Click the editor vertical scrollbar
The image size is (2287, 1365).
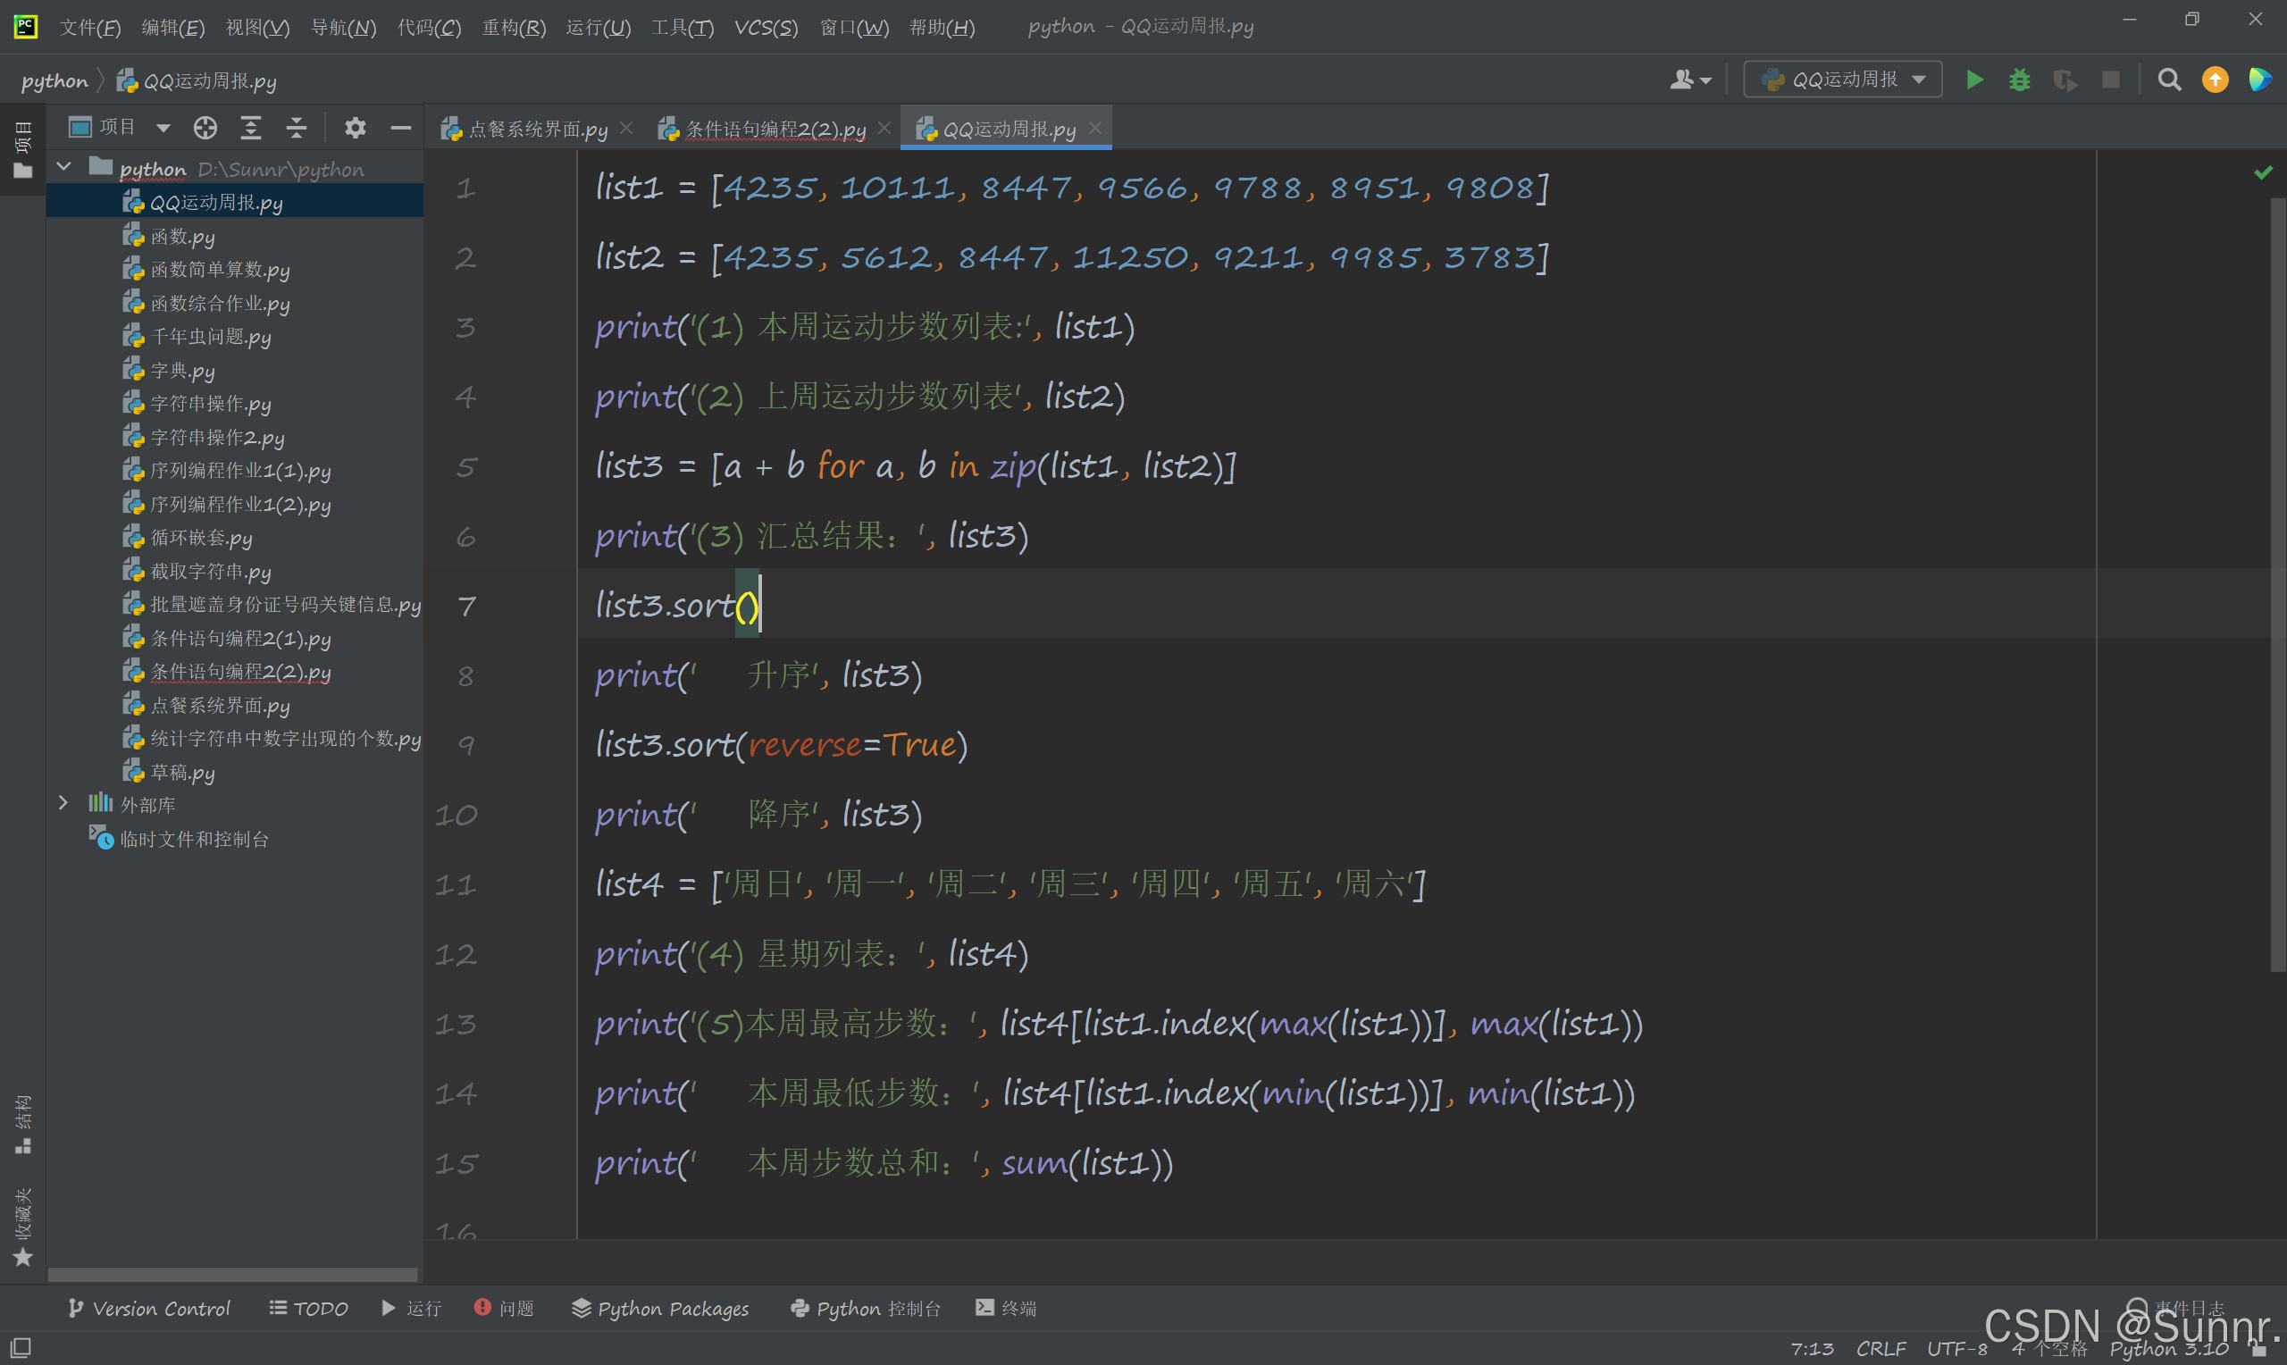tap(2277, 585)
